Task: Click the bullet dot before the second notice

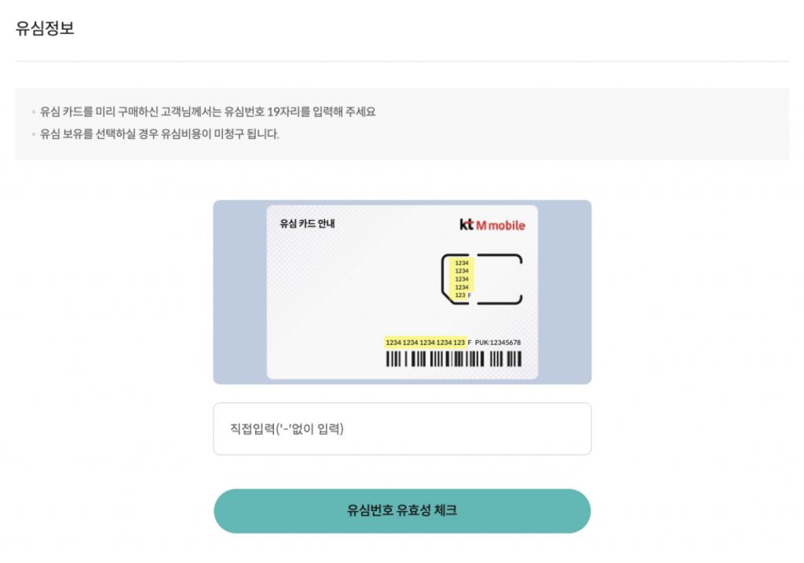Action: 33,134
